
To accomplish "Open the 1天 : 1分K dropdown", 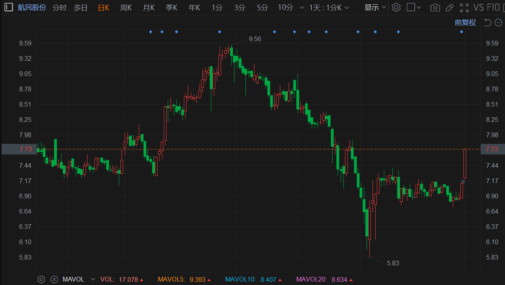I will (329, 7).
